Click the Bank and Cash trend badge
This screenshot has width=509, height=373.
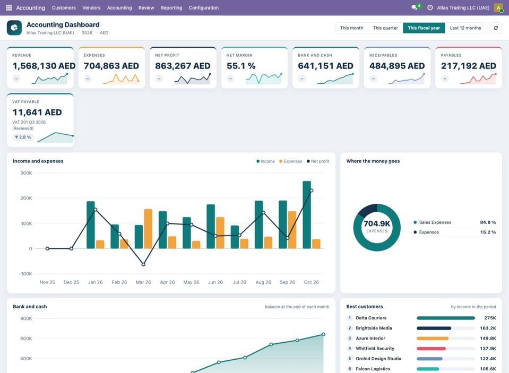tap(302, 79)
